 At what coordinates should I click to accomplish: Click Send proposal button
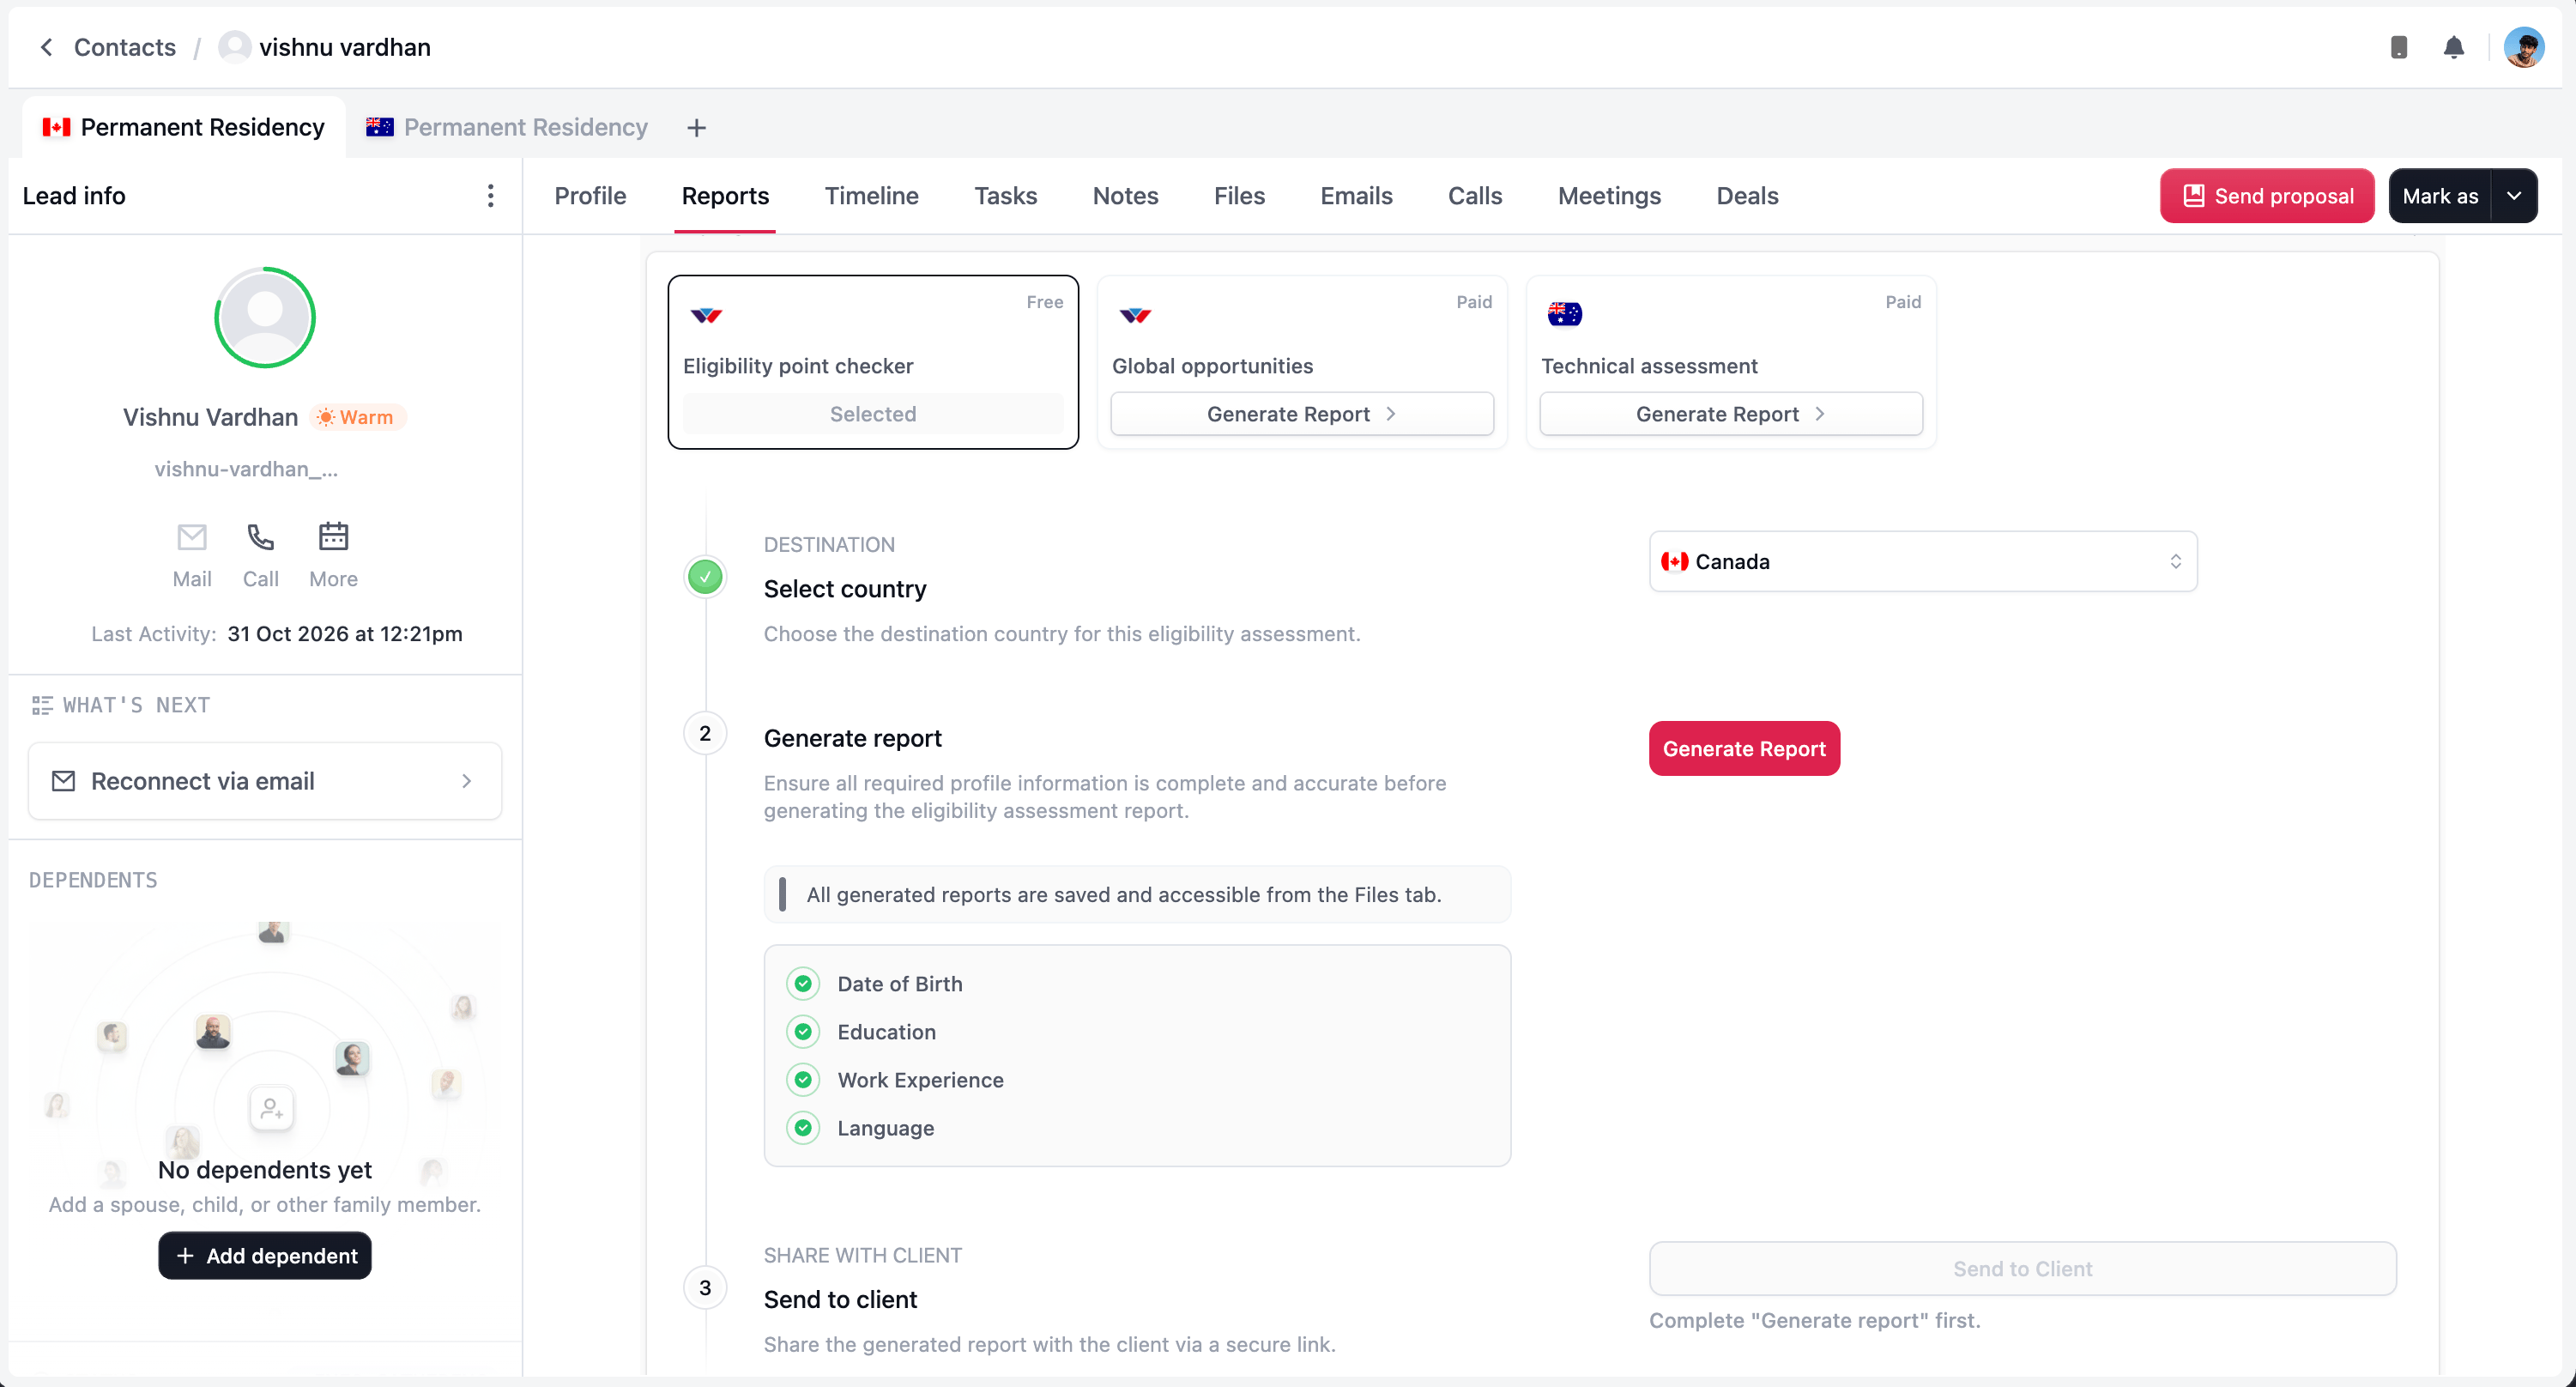coord(2267,196)
